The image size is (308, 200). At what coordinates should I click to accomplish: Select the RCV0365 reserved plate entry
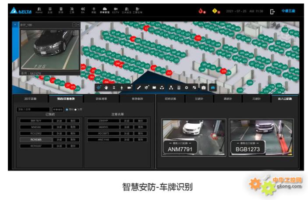(35, 139)
